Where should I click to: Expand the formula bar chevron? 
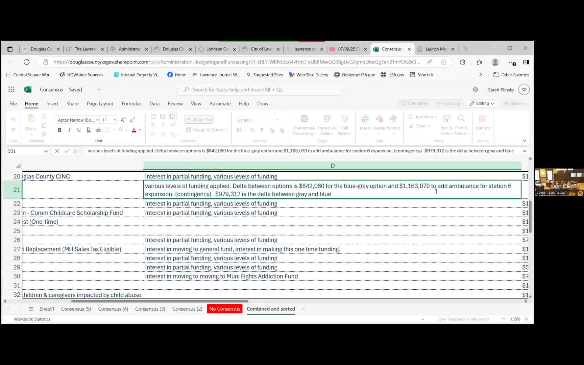(524, 151)
